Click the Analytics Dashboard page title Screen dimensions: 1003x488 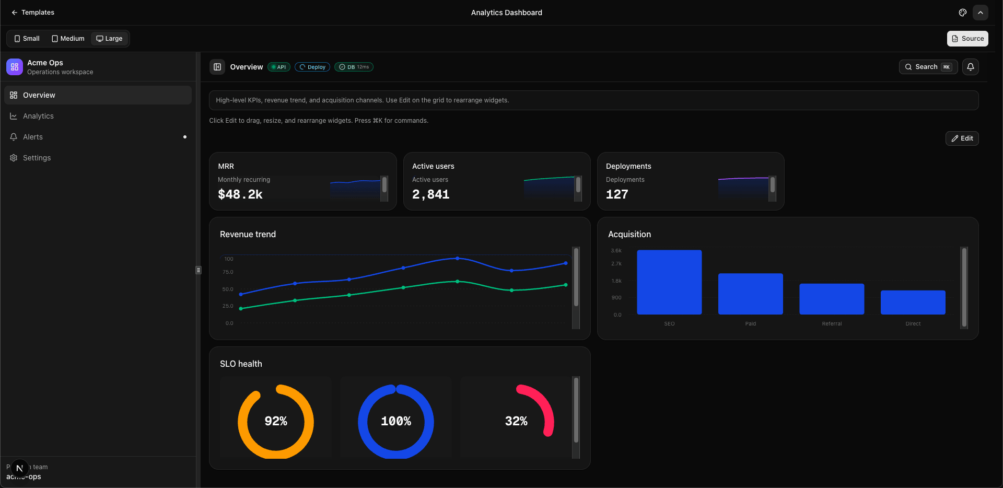pyautogui.click(x=507, y=13)
